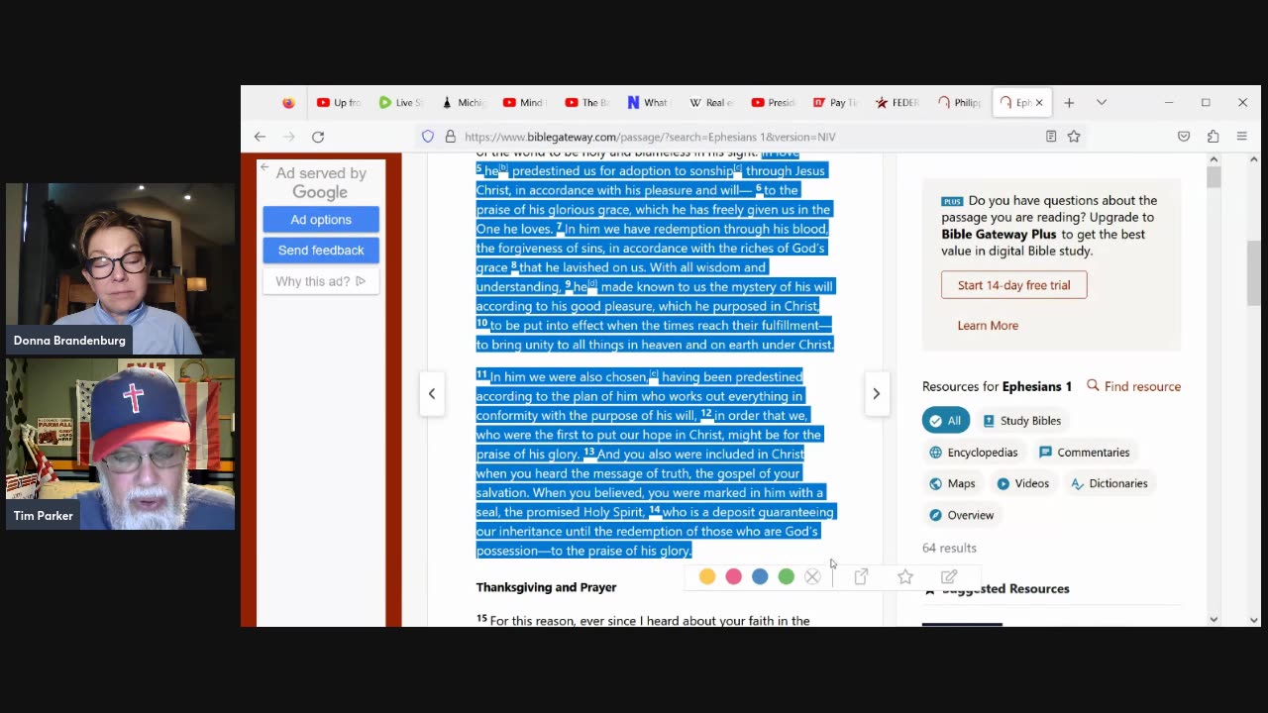Pick the pink highlight color
Screen dimensions: 1268x713
pos(733,576)
